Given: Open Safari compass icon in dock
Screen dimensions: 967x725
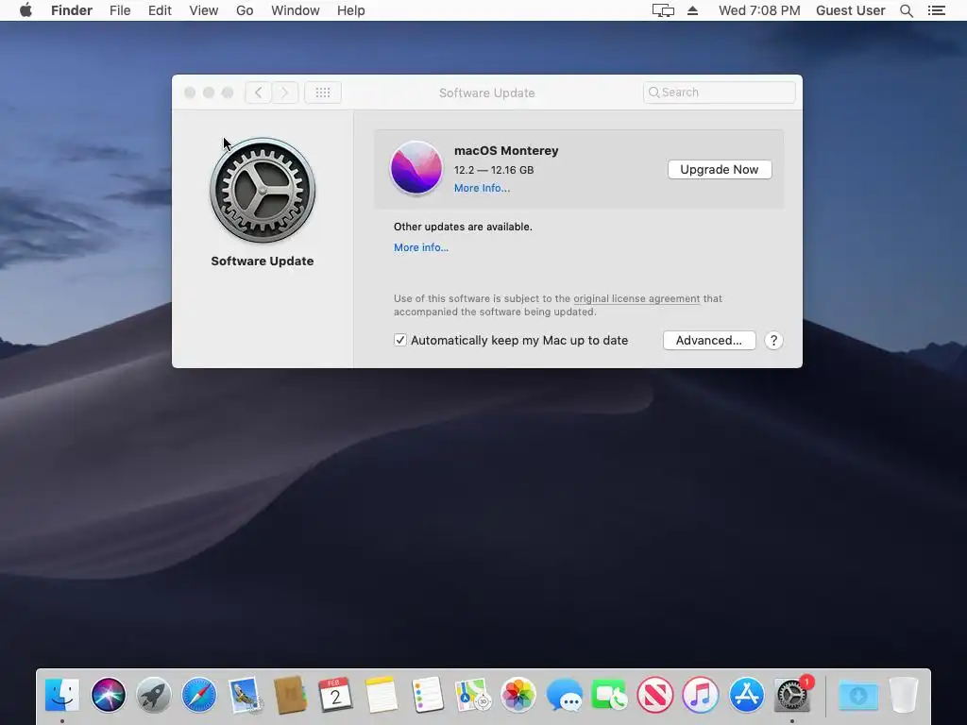Looking at the screenshot, I should [199, 695].
